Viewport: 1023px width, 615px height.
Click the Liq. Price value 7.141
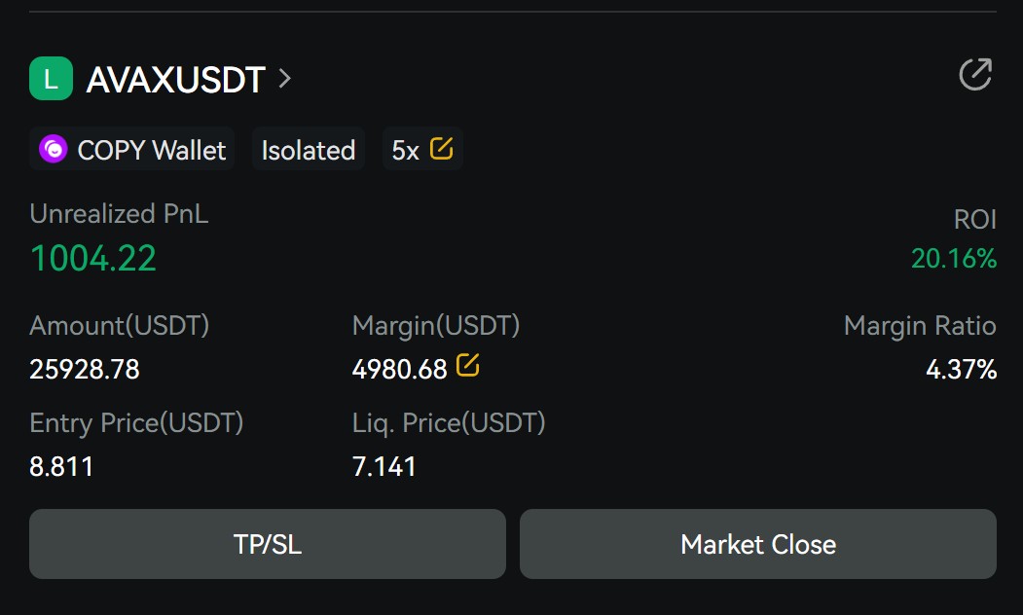384,467
